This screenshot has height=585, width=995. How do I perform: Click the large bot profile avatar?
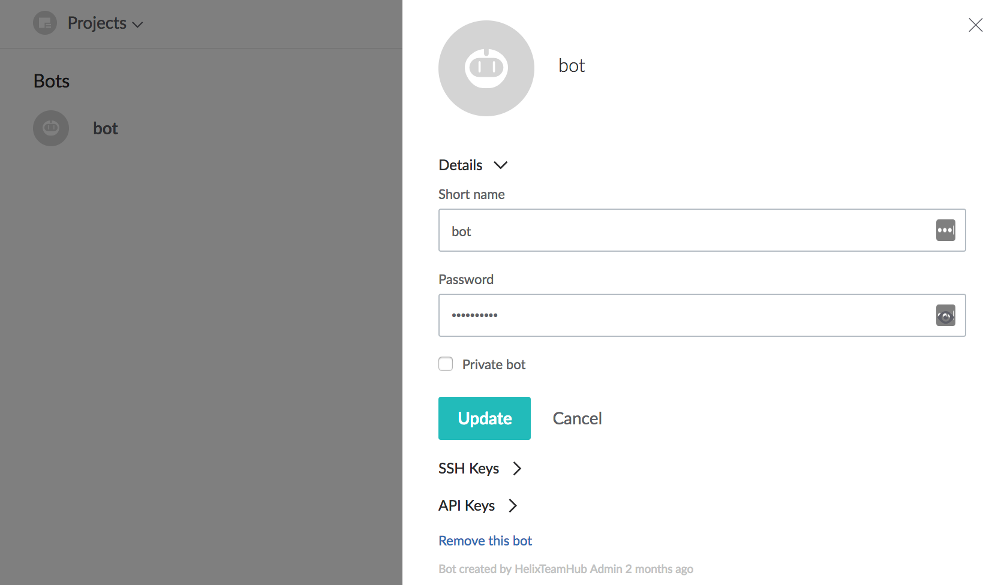coord(486,68)
